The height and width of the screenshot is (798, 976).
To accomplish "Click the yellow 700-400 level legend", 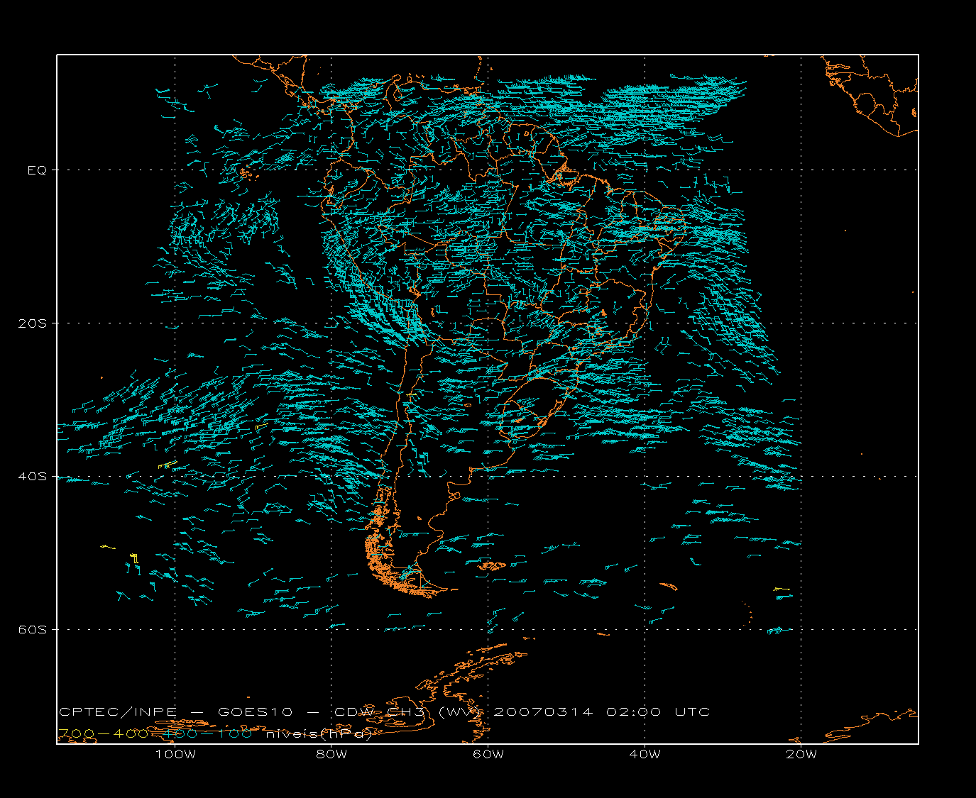I will click(x=104, y=734).
